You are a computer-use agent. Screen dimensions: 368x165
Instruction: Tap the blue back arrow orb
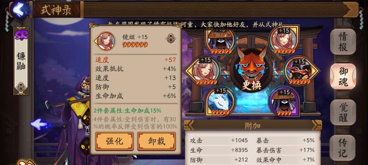20,10
